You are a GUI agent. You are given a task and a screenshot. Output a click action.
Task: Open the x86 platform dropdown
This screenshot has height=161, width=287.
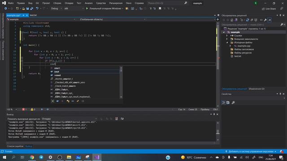coord(74,8)
